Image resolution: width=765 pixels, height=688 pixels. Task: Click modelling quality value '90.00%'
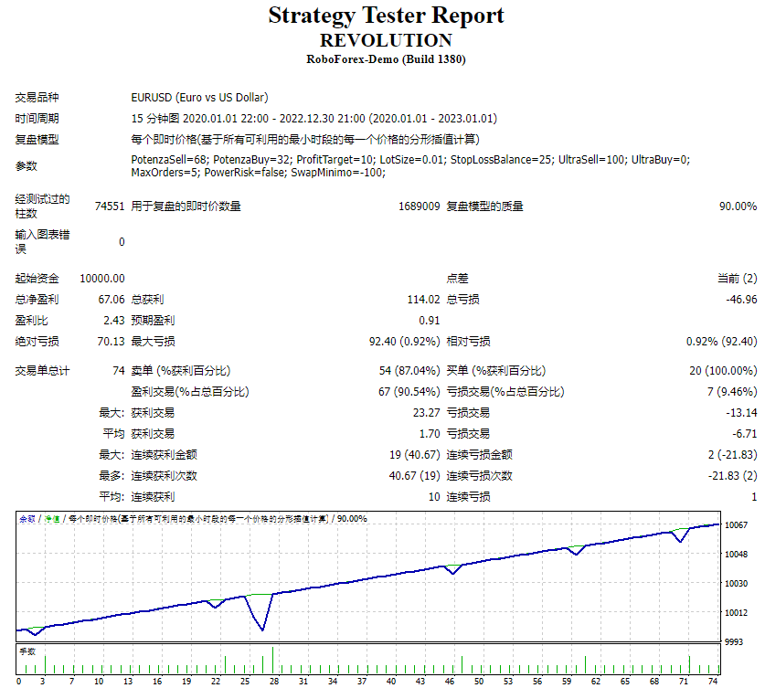(x=738, y=206)
